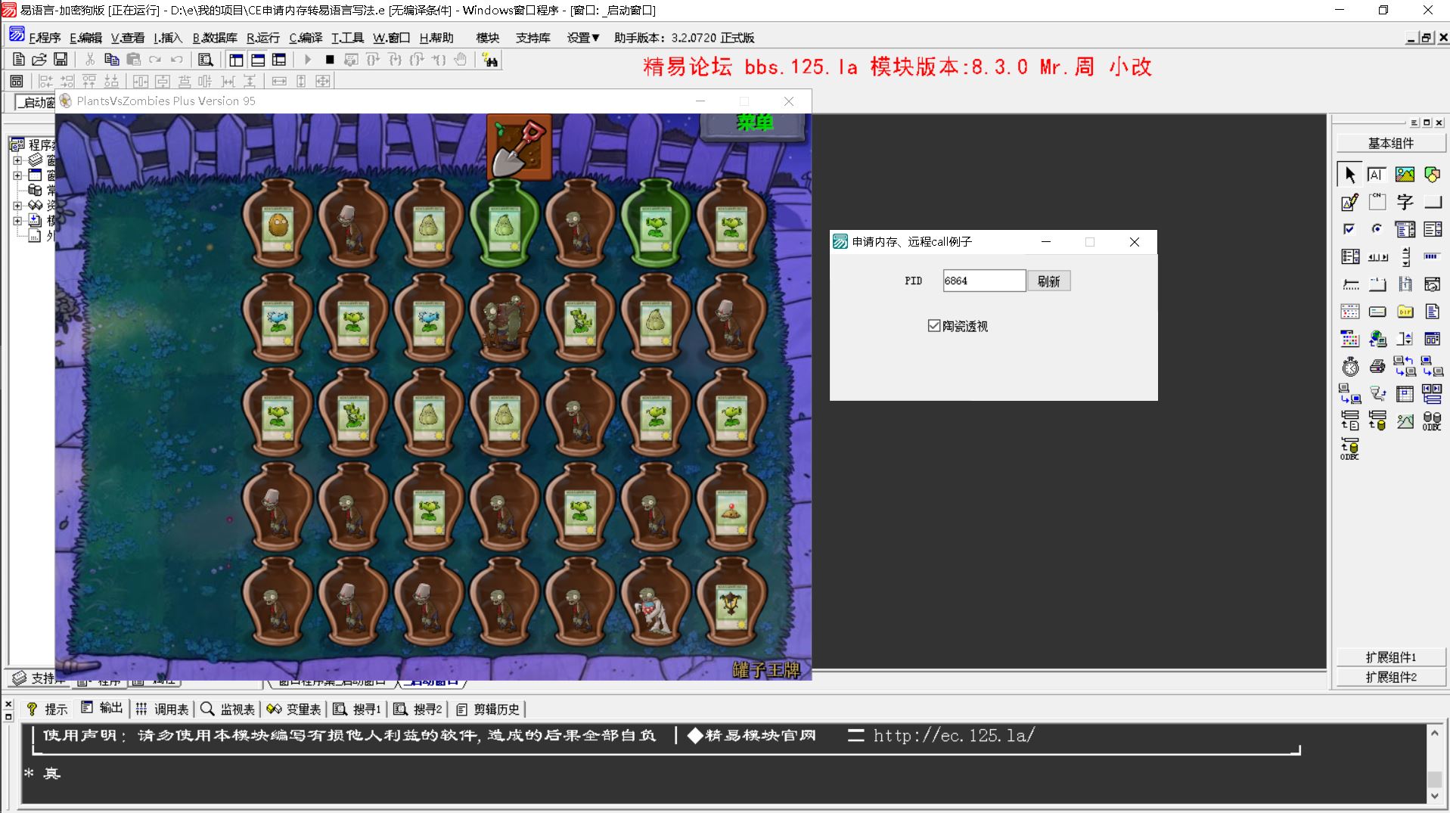The height and width of the screenshot is (813, 1450).
Task: Select the shapes component icon
Action: [1432, 175]
